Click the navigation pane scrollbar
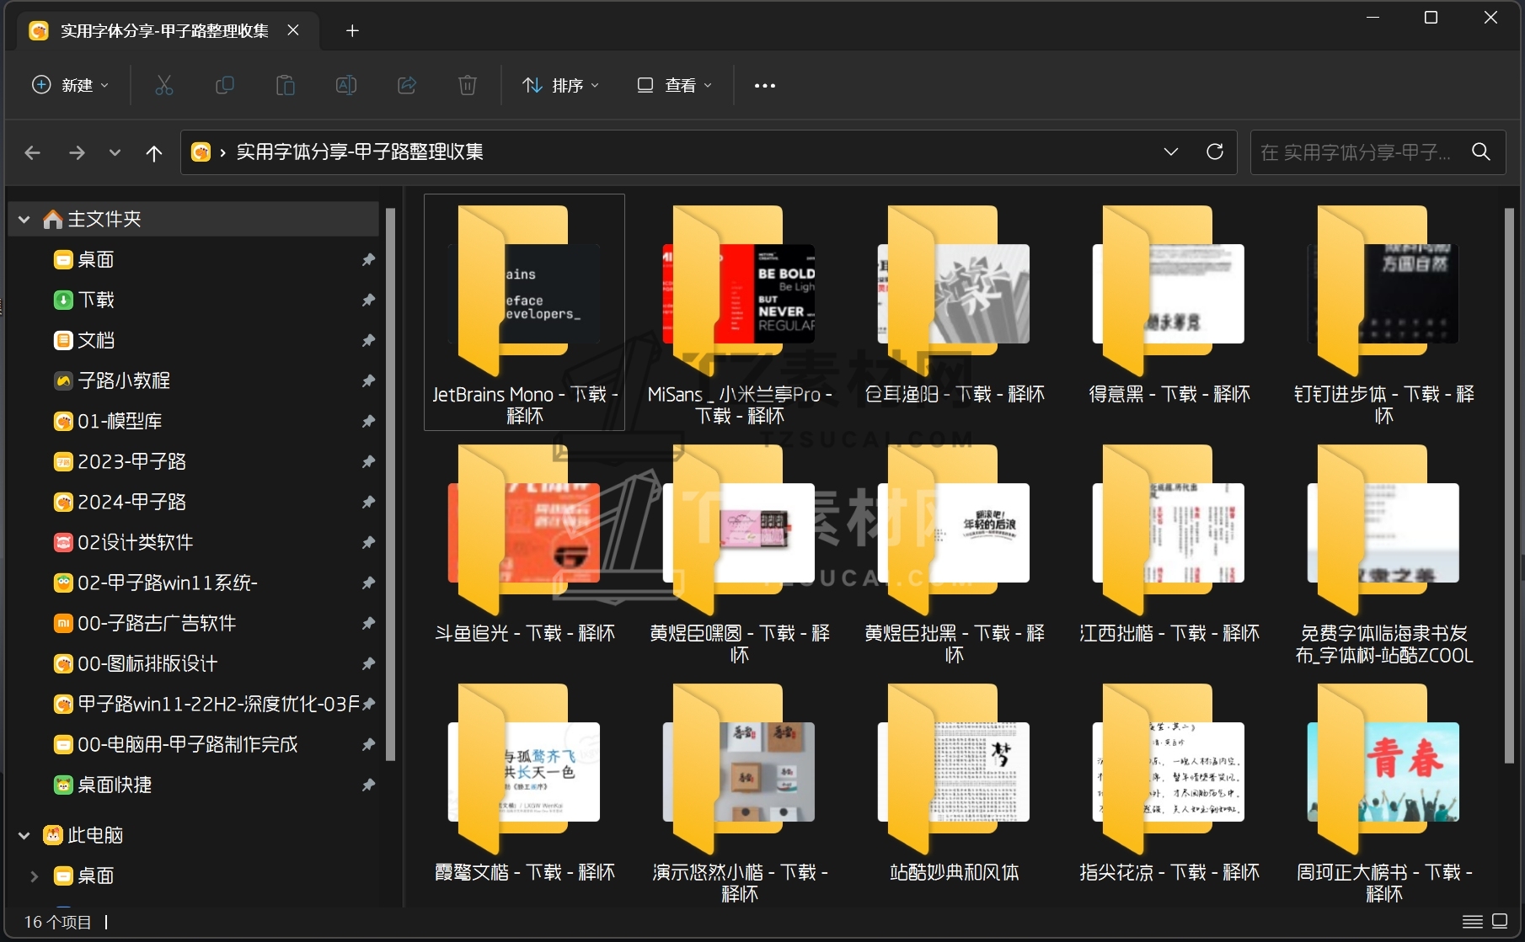 (x=390, y=484)
